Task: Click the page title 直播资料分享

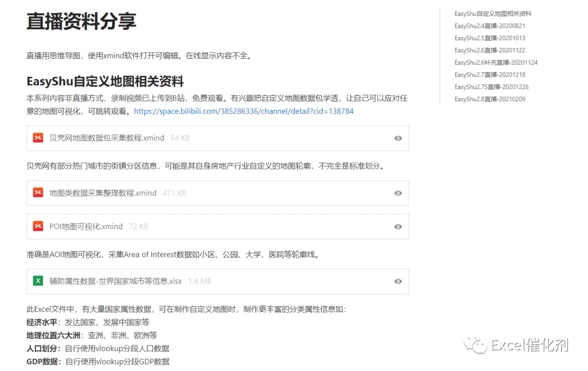Action: coord(81,21)
